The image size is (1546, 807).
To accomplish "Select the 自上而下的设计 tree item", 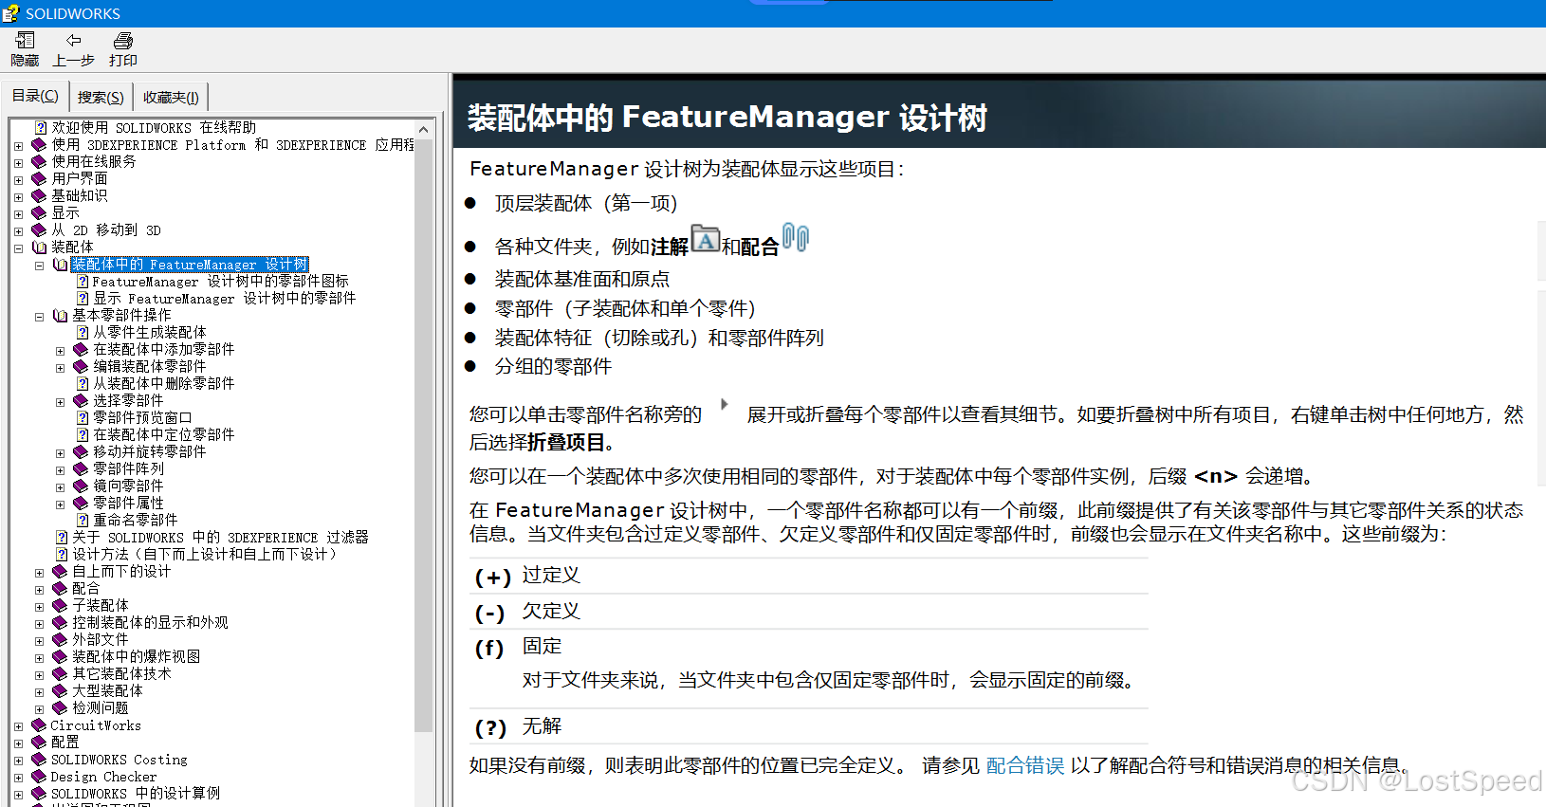I will [121, 571].
